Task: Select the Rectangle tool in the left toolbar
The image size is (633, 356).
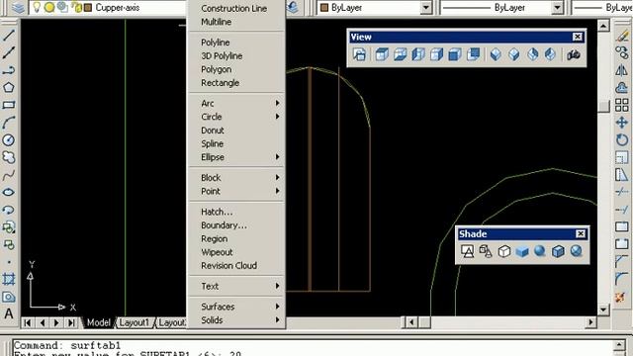Action: pos(9,106)
